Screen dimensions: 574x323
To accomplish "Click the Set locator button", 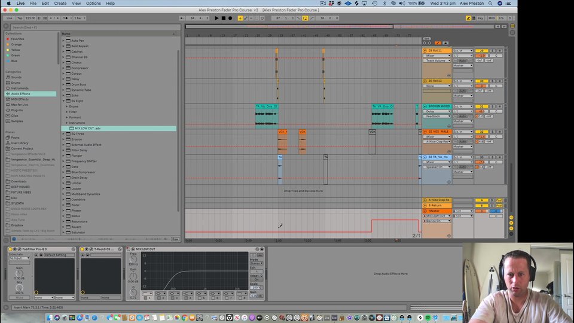I will tap(426, 38).
